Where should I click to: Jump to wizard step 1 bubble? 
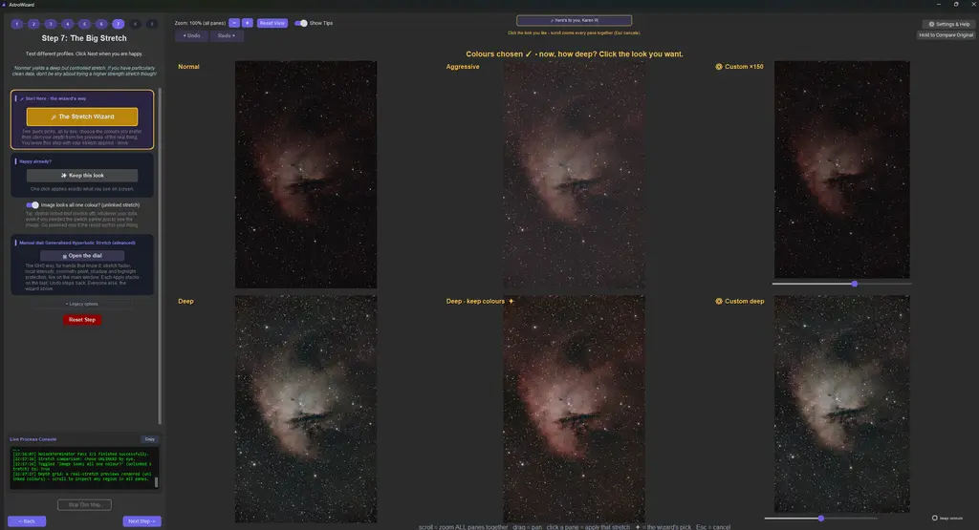[x=17, y=24]
